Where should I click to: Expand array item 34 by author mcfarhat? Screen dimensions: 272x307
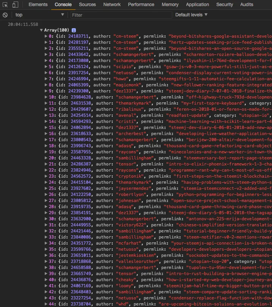click(46, 243)
